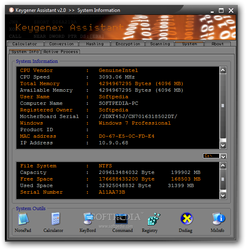Image resolution: width=246 pixels, height=250 pixels.
Task: Click the drive info scrollbar thumb
Action: (x=223, y=179)
